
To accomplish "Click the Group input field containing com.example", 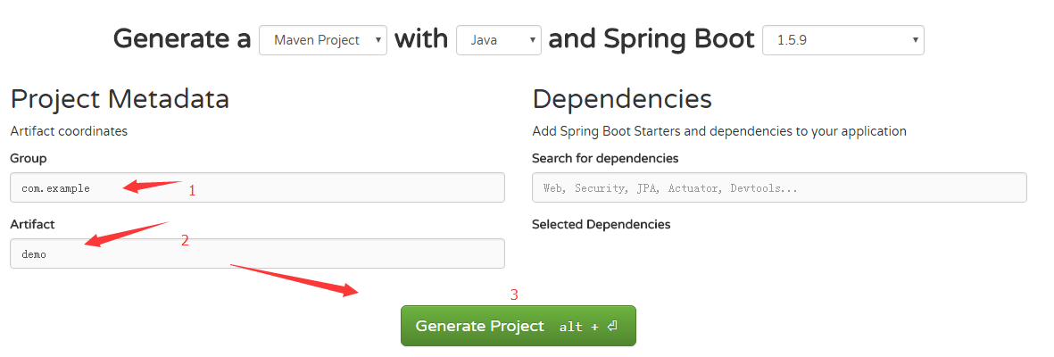I will click(257, 187).
